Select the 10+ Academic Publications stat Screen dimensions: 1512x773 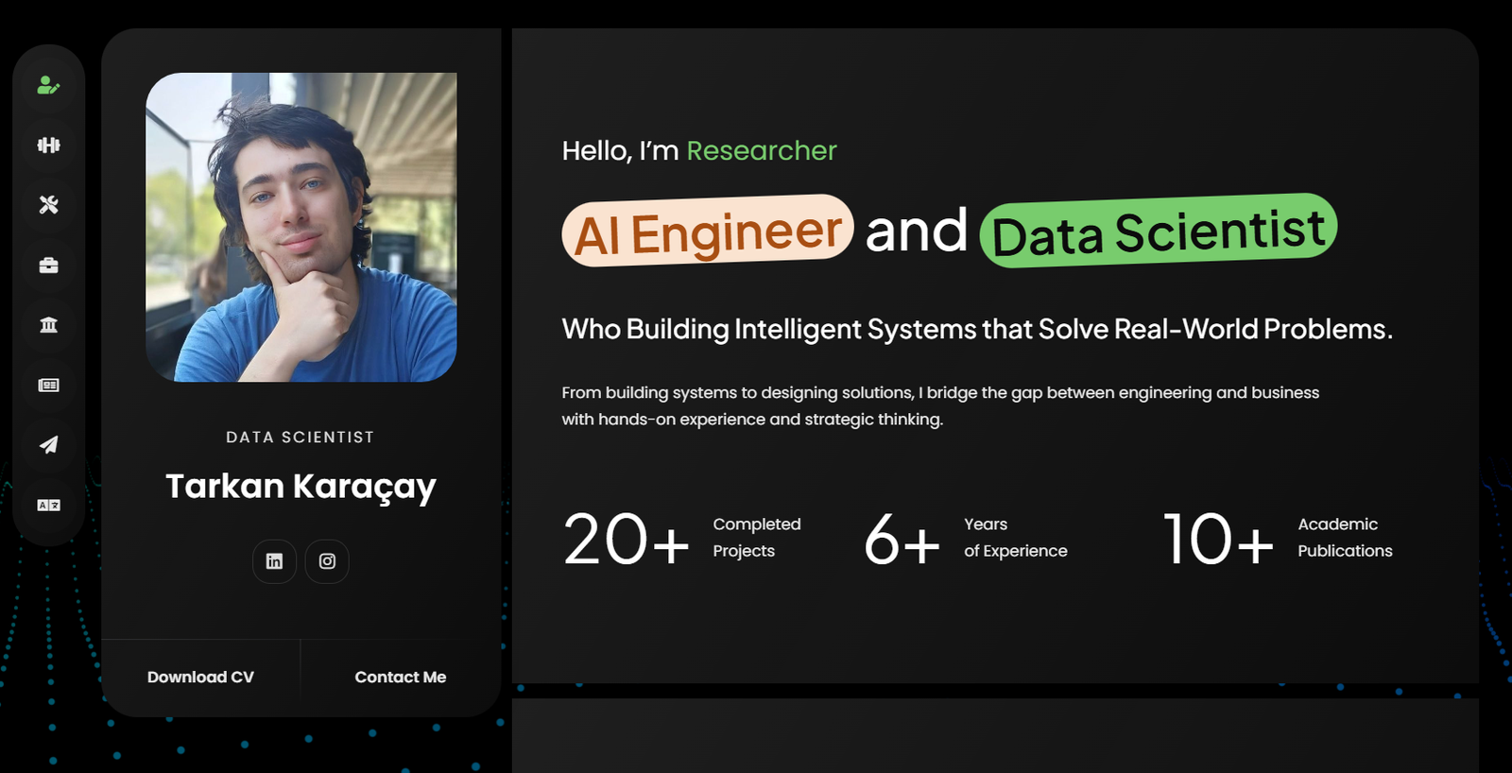click(x=1277, y=539)
